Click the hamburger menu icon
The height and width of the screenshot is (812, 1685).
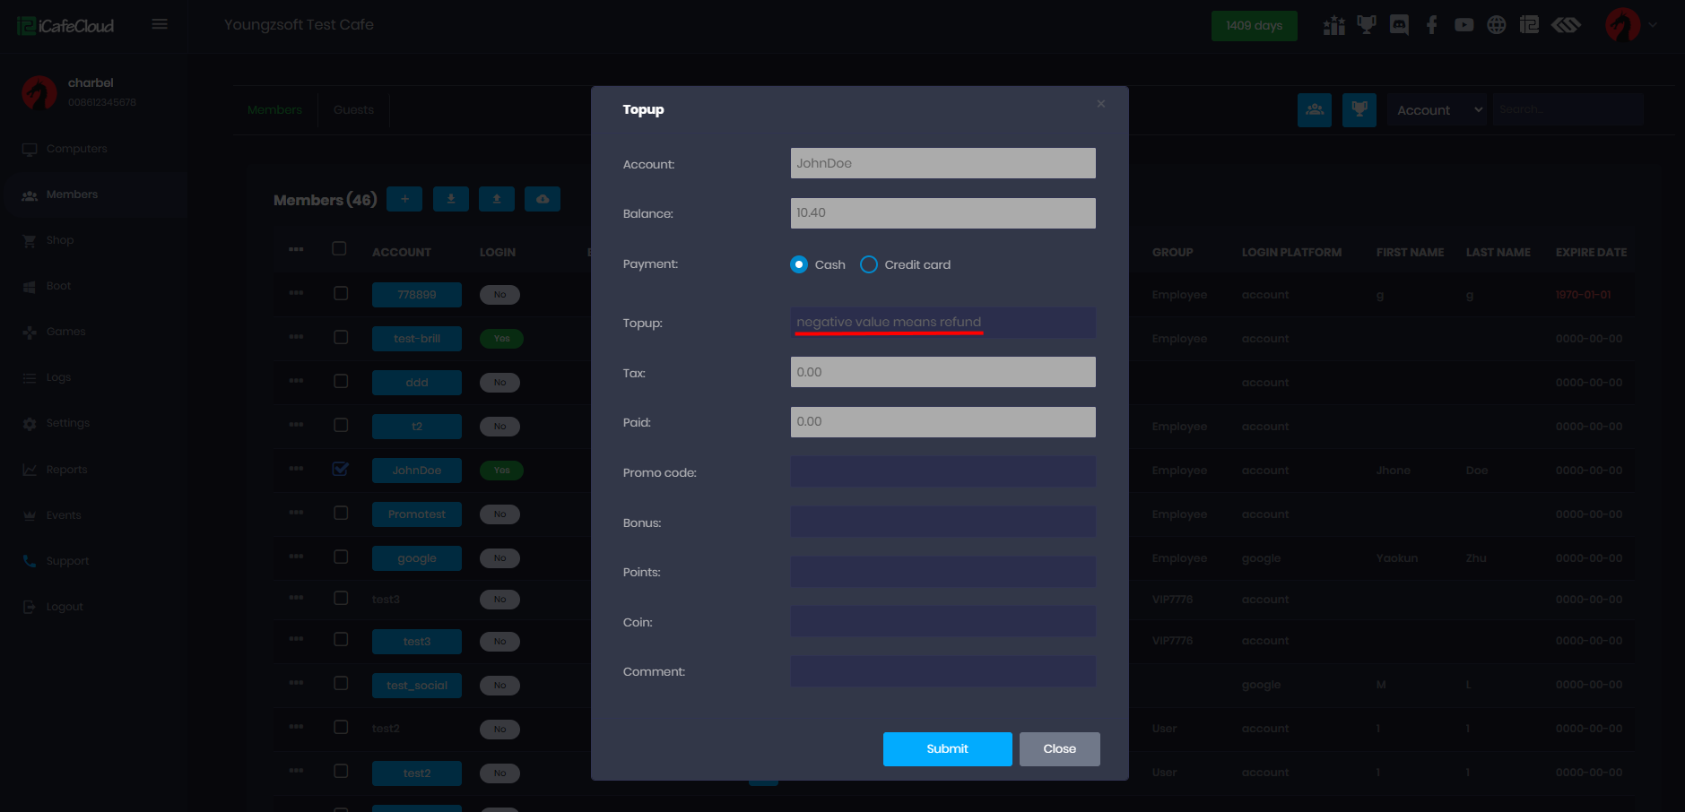pos(160,24)
